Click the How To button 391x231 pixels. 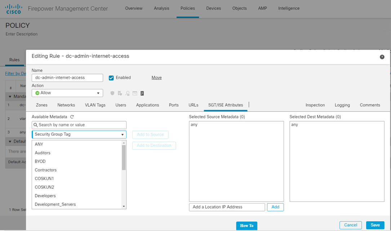pyautogui.click(x=246, y=226)
